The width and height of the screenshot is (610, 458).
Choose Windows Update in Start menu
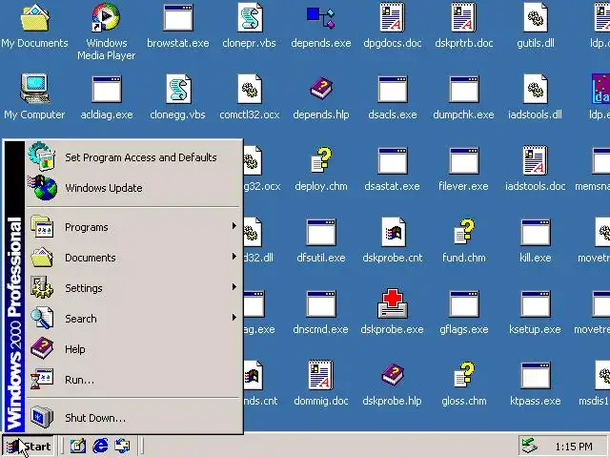point(133,188)
